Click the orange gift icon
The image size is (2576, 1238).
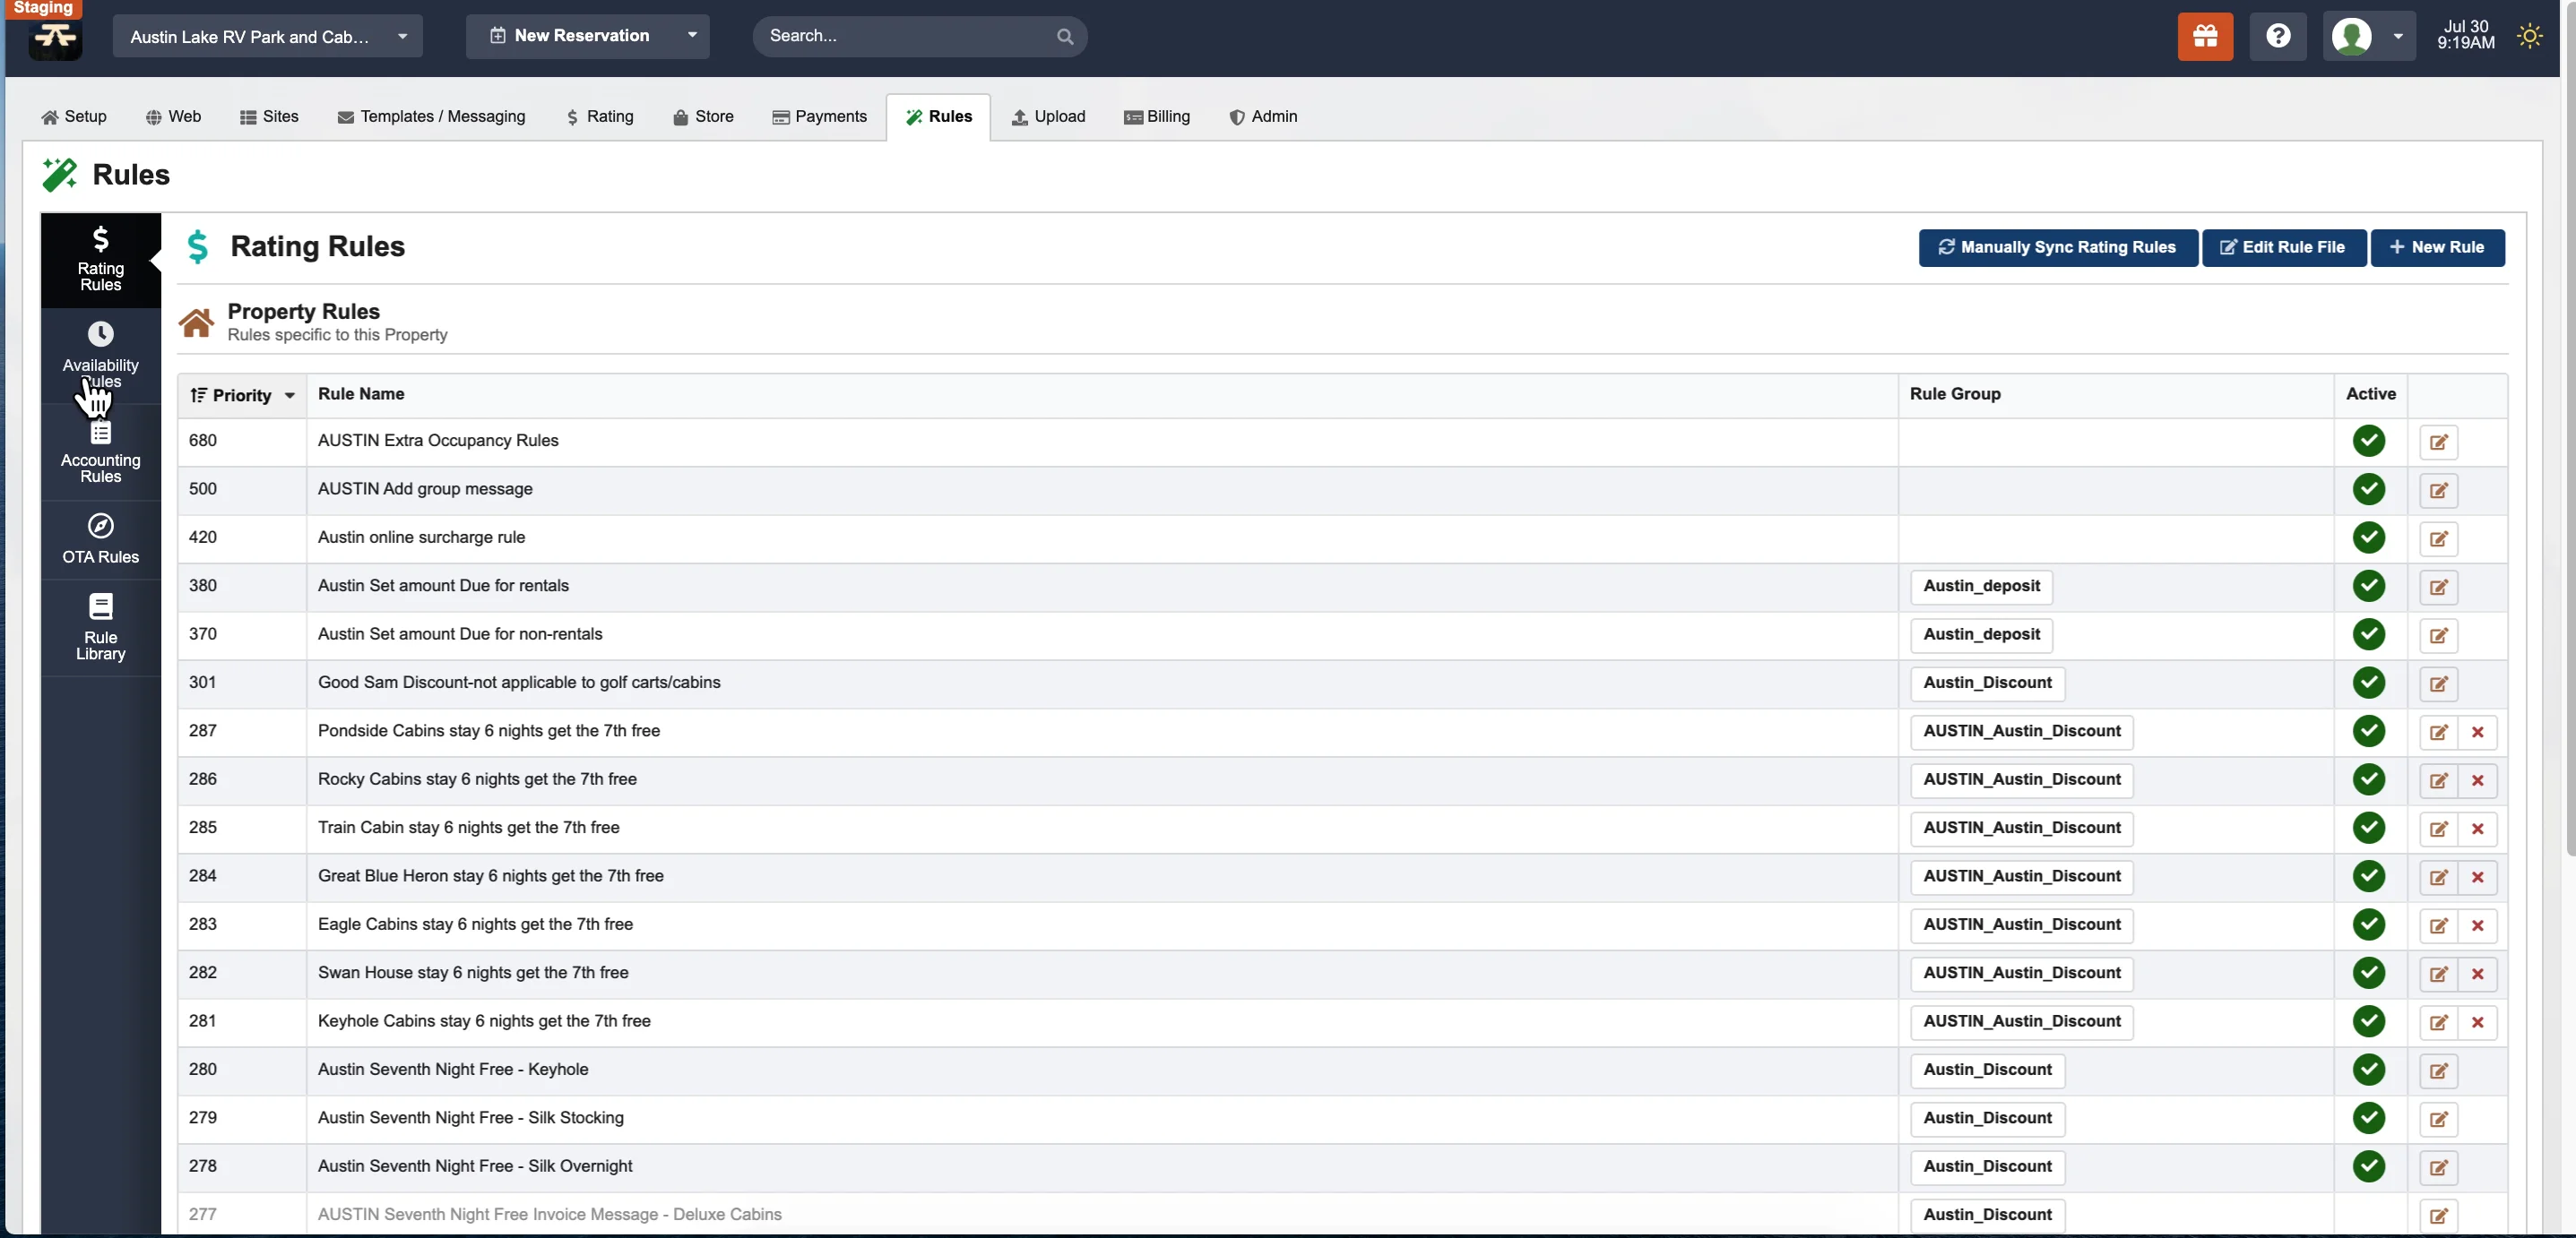[2205, 36]
